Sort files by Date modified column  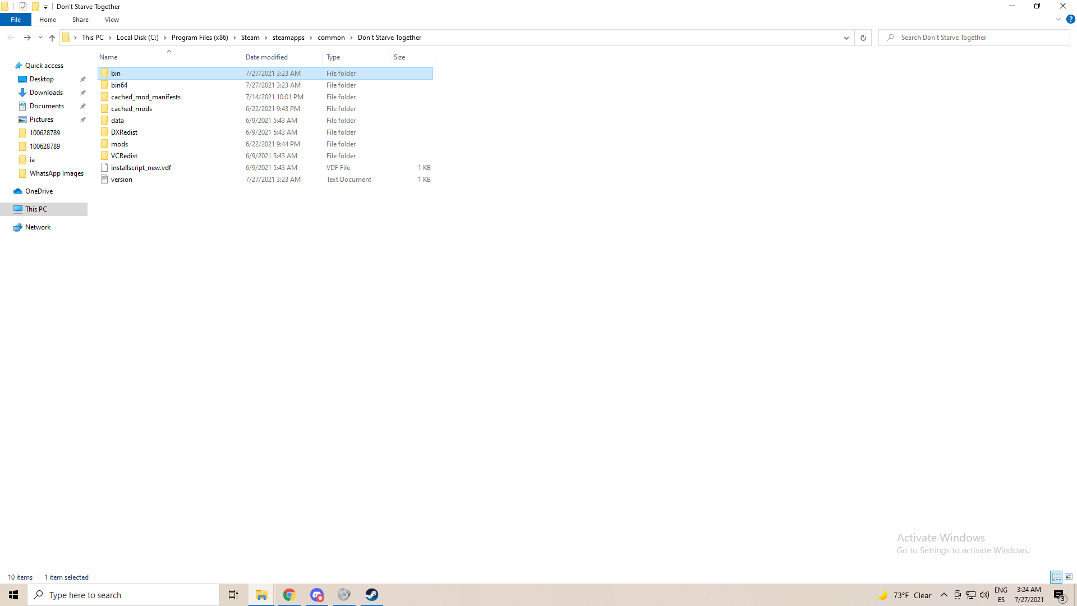point(266,57)
